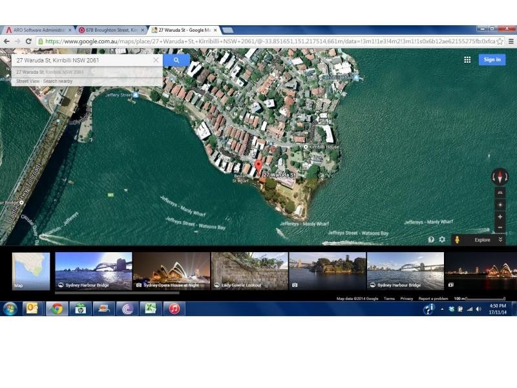517x388 pixels.
Task: Open the Windows Start menu
Action: pos(10,309)
